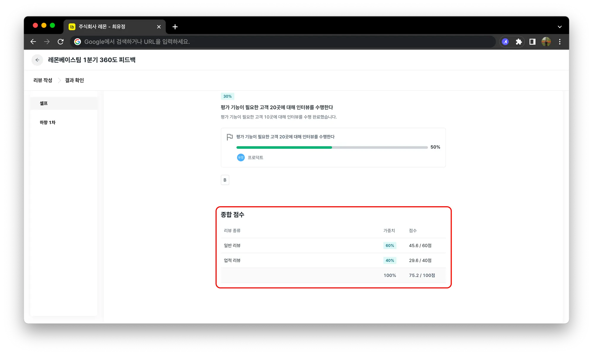This screenshot has height=355, width=593.
Task: Go to the 리뷰 작성 step
Action: [43, 80]
